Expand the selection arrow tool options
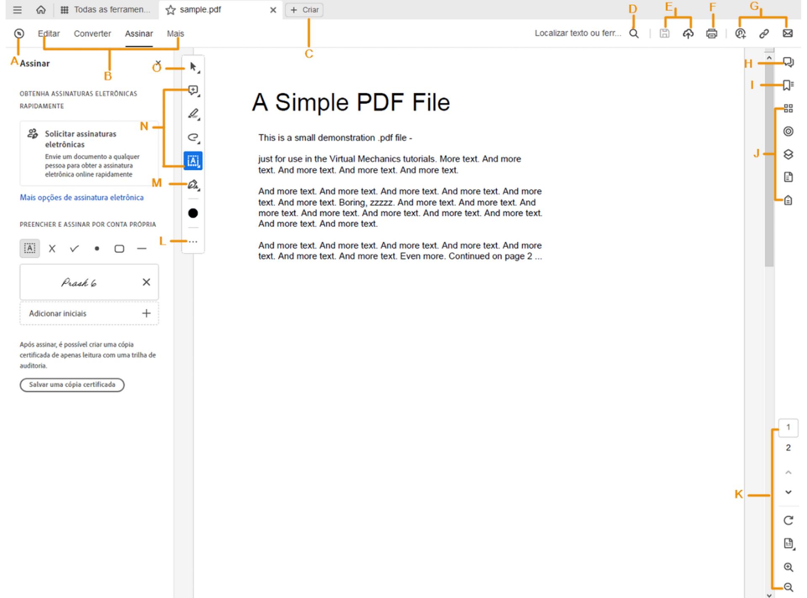The width and height of the screenshot is (807, 598). 193,67
